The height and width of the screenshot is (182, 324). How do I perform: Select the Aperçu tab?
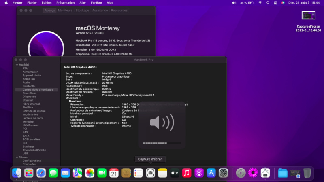[x=50, y=11]
